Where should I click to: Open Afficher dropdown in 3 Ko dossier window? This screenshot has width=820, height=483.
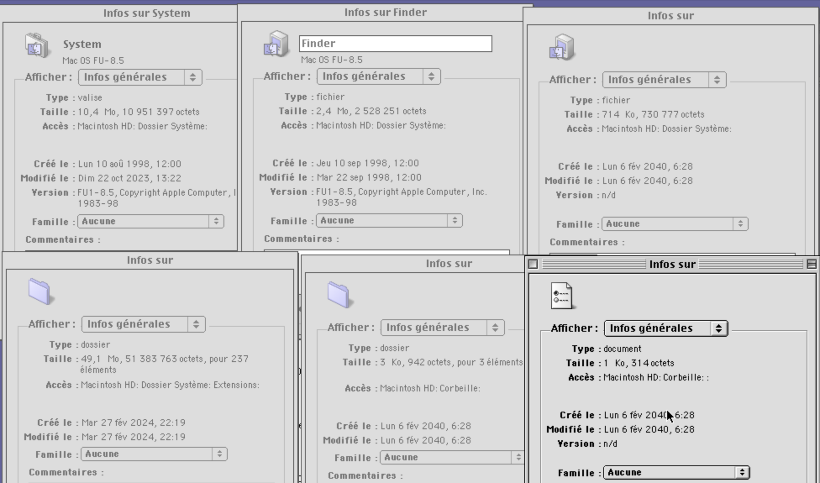pos(443,328)
